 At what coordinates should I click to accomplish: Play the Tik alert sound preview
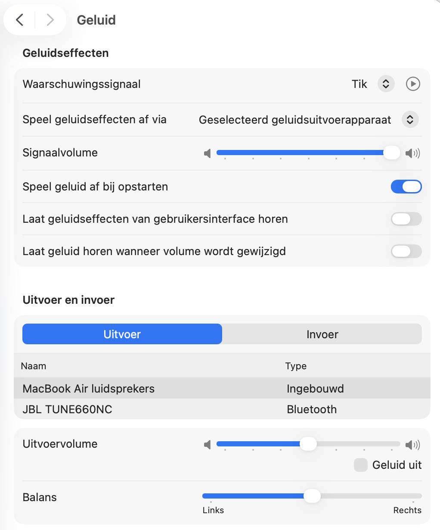click(412, 84)
